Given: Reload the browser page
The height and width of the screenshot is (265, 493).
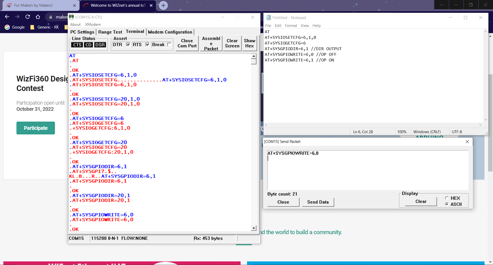Looking at the screenshot, I should click(27, 17).
